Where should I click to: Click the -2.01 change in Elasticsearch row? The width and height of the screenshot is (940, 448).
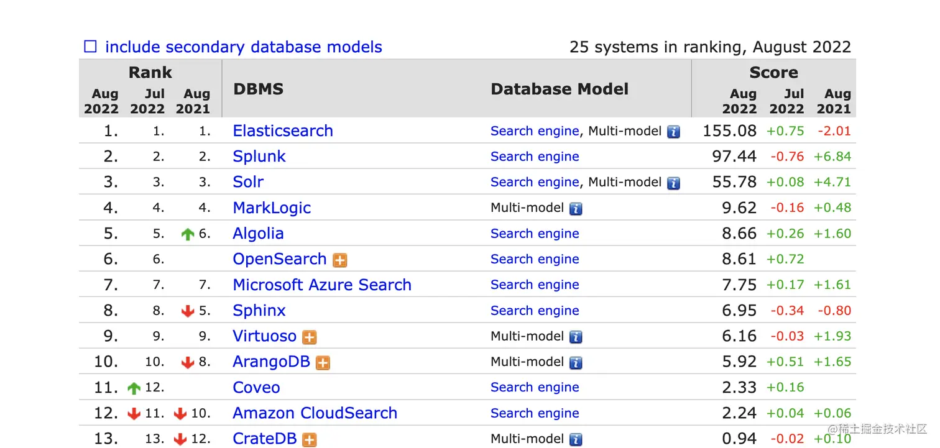pos(834,131)
